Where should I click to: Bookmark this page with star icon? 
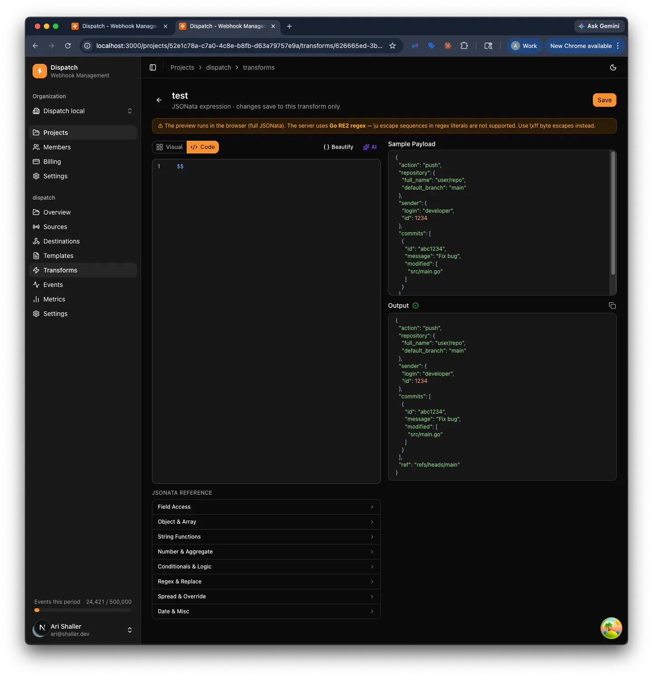pos(393,46)
